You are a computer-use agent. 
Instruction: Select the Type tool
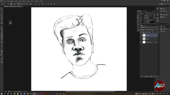2,44
